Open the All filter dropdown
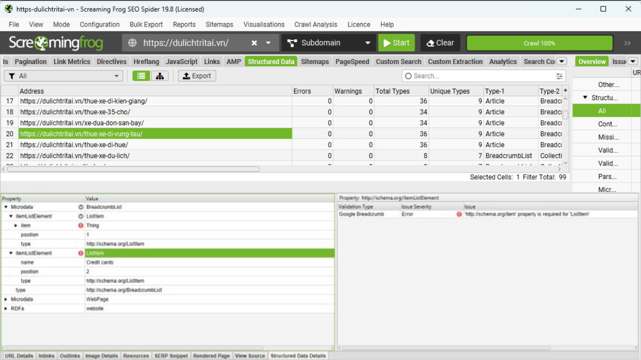Viewport: 641px width, 360px height. (63, 76)
